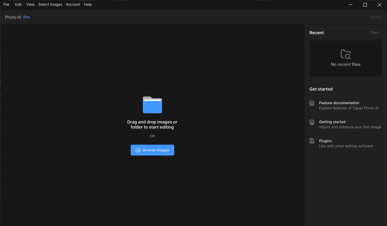Viewport: 387px width, 226px height.
Task: Click the image icon inside the Browse images button
Action: click(x=138, y=150)
